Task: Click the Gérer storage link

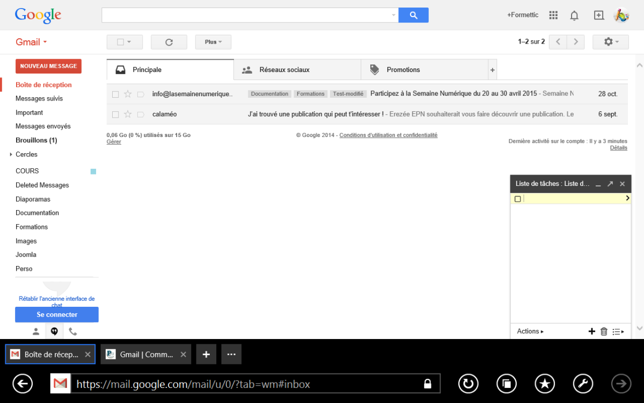Action: coord(114,142)
